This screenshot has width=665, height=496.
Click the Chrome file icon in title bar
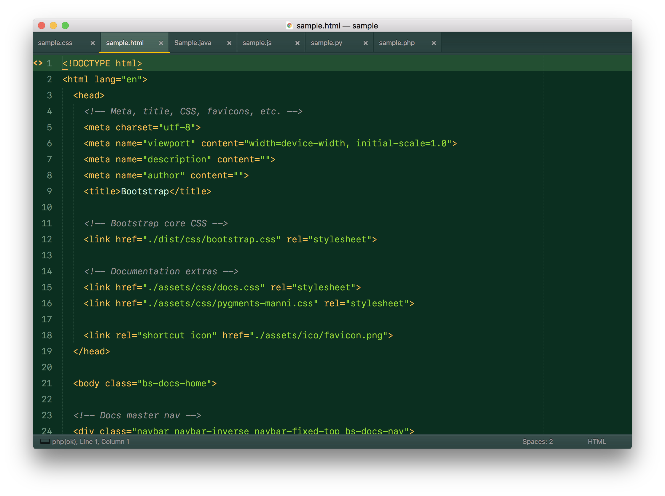tap(289, 26)
